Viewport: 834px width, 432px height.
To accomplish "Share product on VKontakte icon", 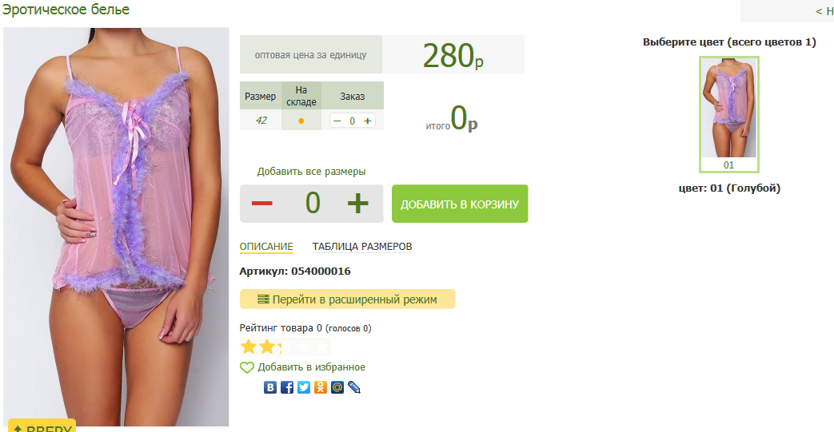I will [x=270, y=387].
